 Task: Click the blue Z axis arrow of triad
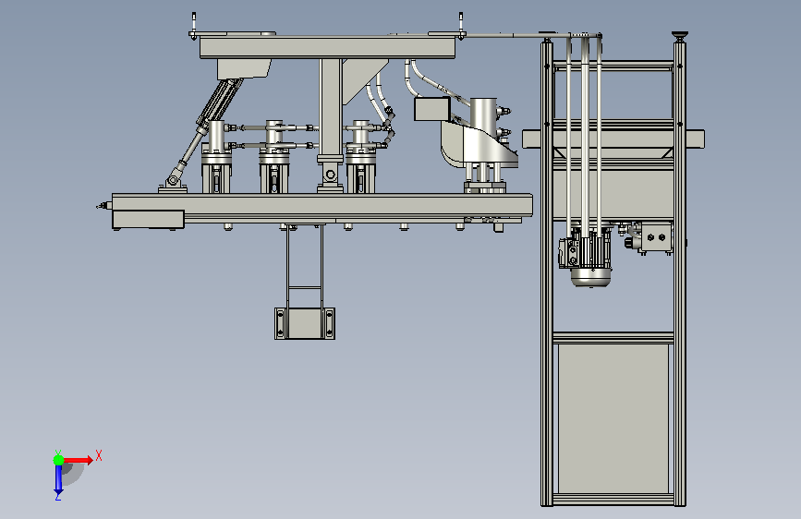point(58,479)
